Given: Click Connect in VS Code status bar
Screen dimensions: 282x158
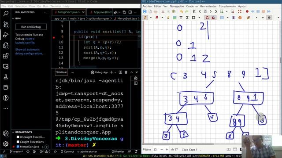Looking at the screenshot, I should pyautogui.click(x=67, y=151).
